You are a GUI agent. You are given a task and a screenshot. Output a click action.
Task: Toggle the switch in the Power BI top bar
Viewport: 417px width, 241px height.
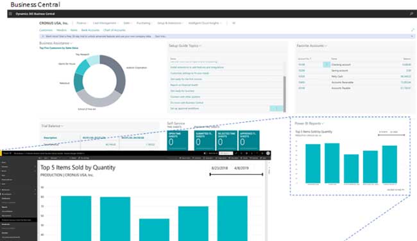point(205,154)
